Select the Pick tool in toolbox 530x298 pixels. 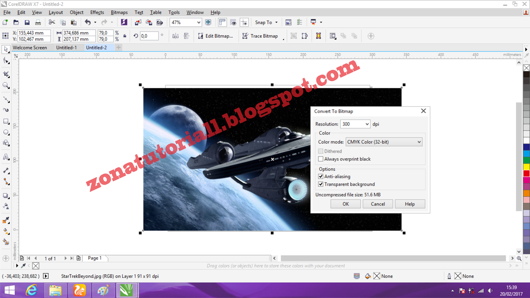(x=6, y=49)
